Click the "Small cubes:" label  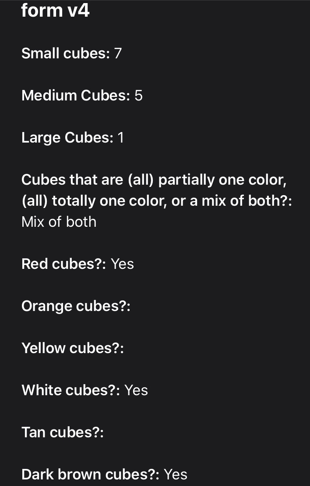(65, 54)
